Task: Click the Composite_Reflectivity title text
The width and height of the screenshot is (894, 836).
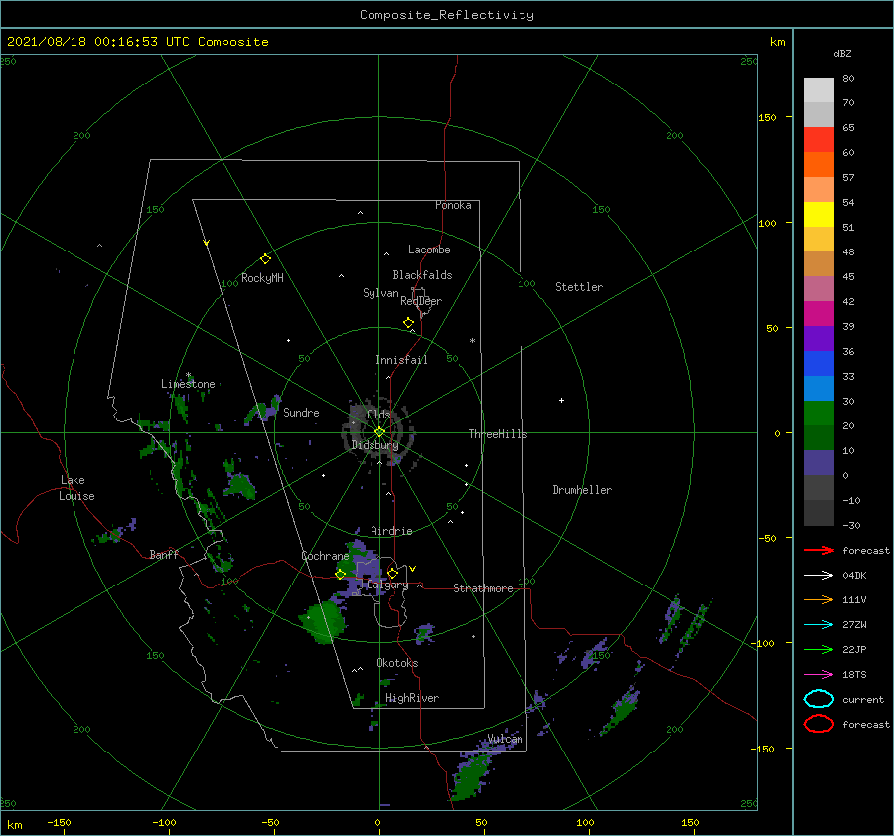Action: 447,15
